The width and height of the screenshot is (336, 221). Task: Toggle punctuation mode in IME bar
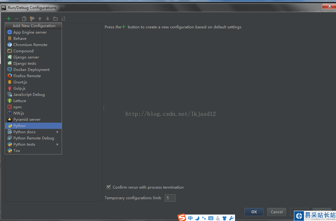click(204, 218)
